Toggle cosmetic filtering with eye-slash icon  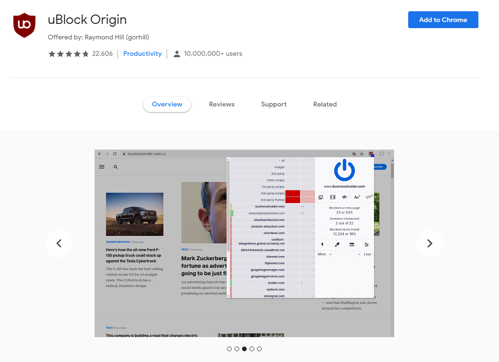coord(345,197)
